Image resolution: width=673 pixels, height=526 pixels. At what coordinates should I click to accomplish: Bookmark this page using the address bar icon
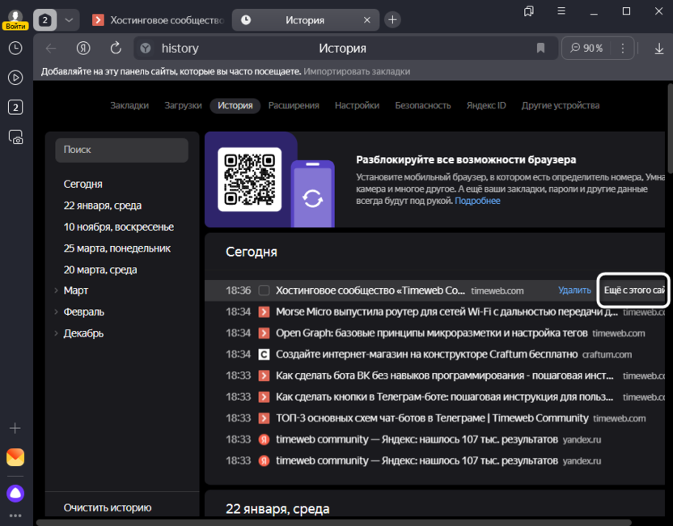click(x=540, y=49)
